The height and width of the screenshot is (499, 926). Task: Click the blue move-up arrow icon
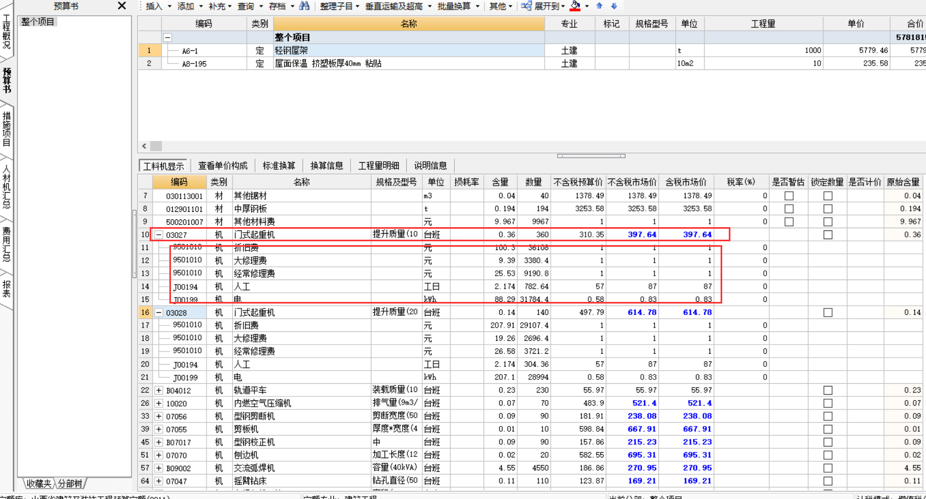pos(599,6)
